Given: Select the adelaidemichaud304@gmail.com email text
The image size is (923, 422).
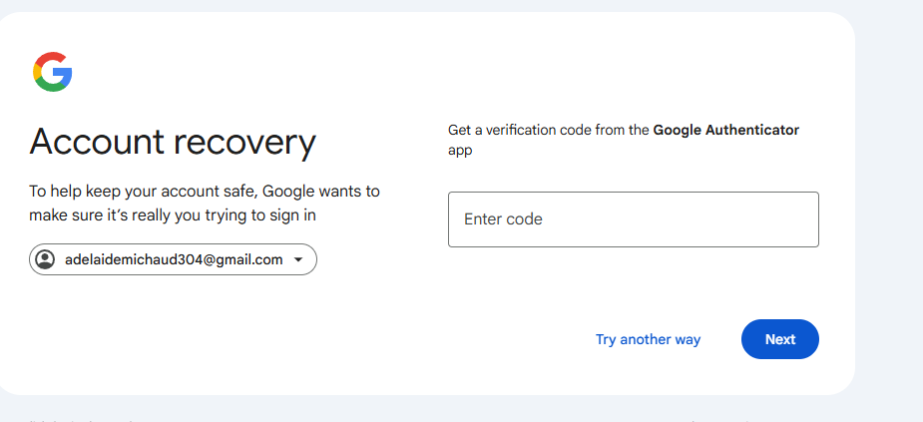Looking at the screenshot, I should pyautogui.click(x=174, y=259).
